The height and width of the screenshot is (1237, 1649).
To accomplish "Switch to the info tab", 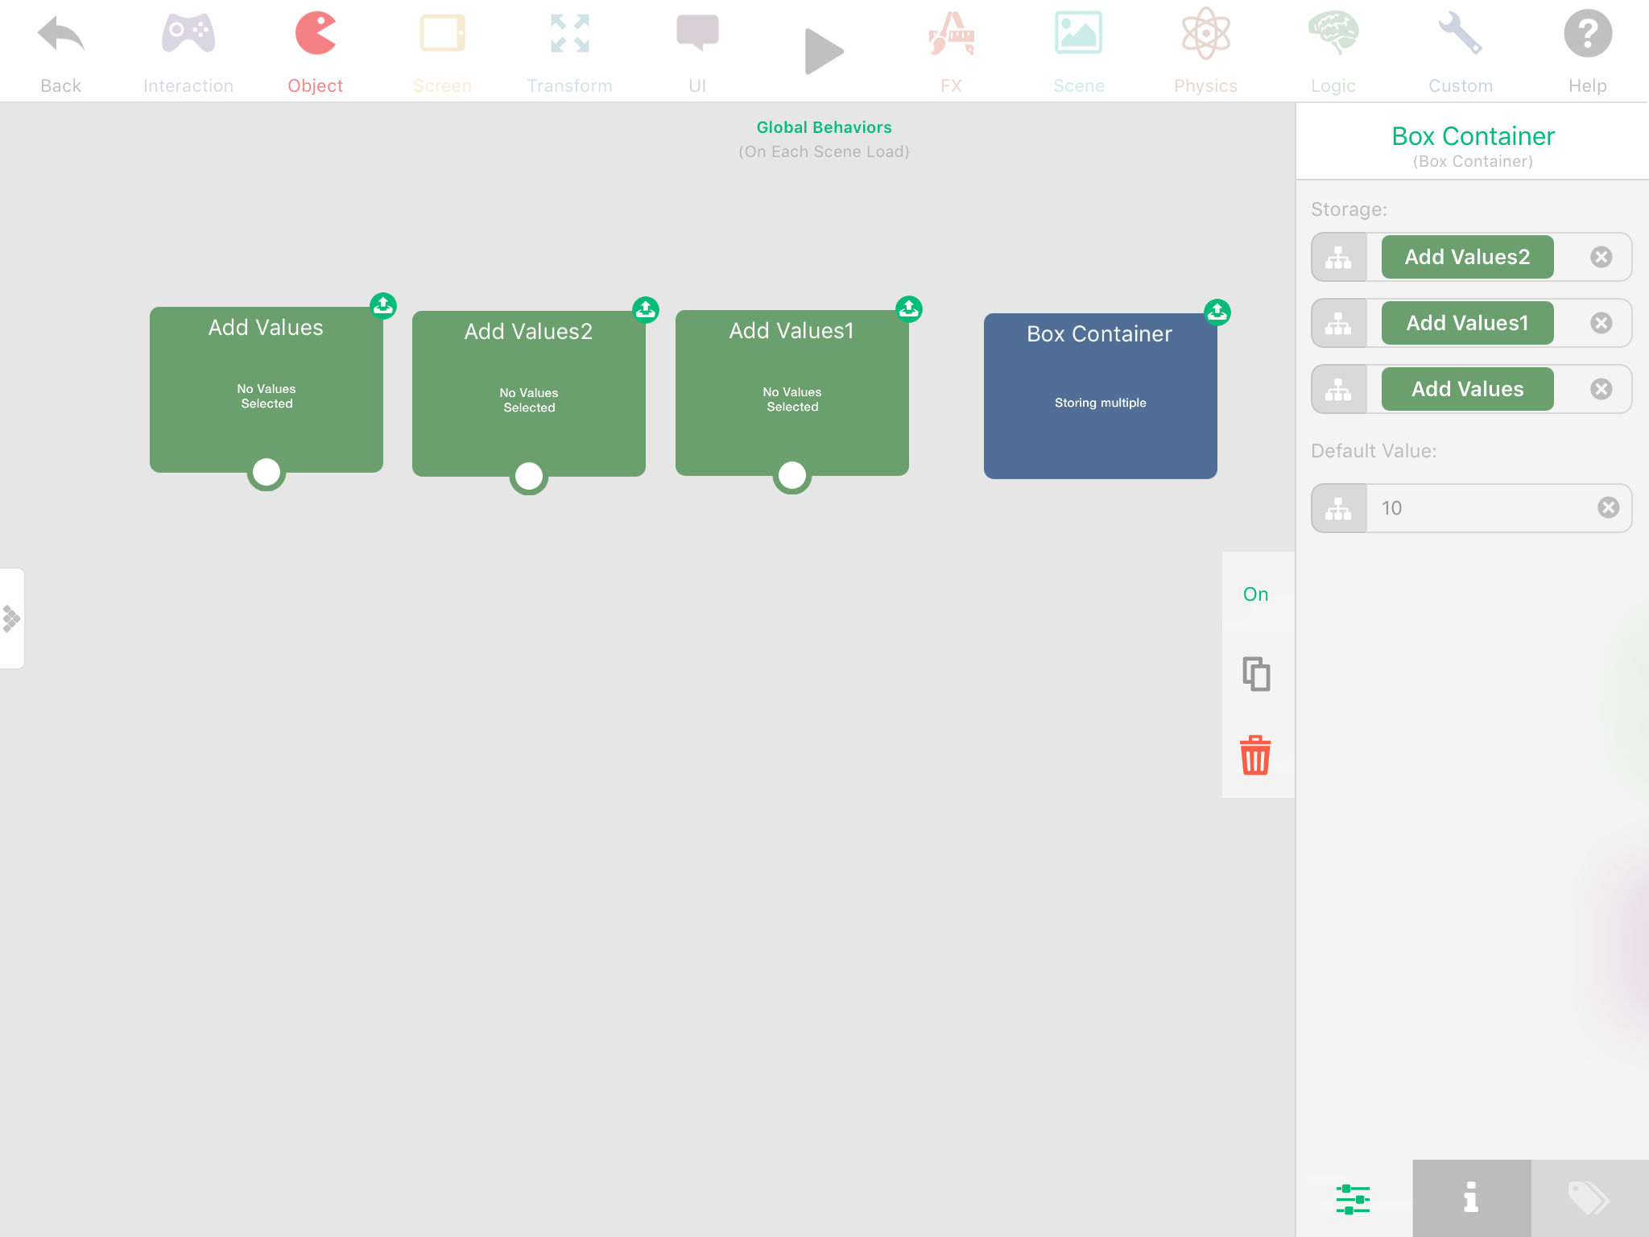I will [1471, 1198].
